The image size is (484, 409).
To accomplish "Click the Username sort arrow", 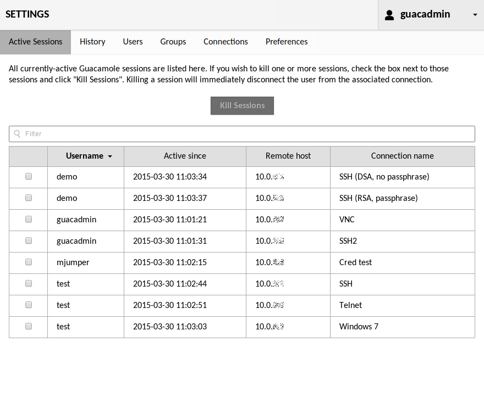I will point(109,156).
